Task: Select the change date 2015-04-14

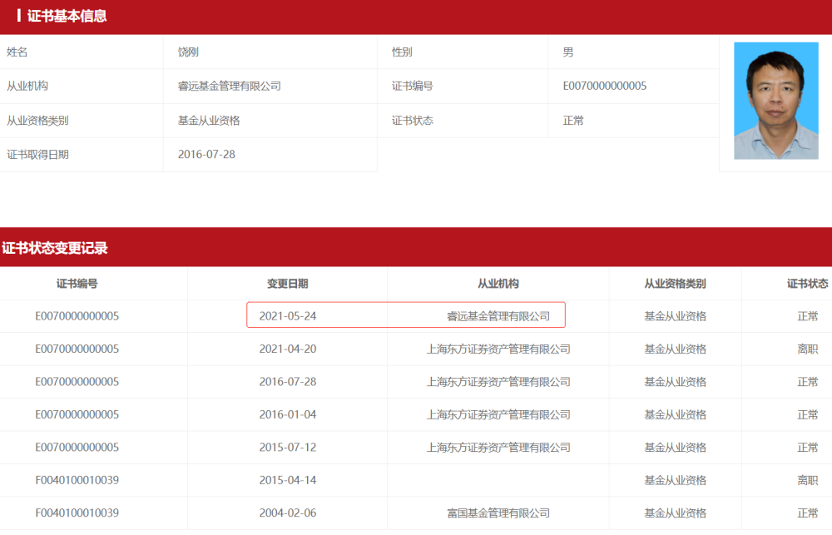Action: point(288,480)
